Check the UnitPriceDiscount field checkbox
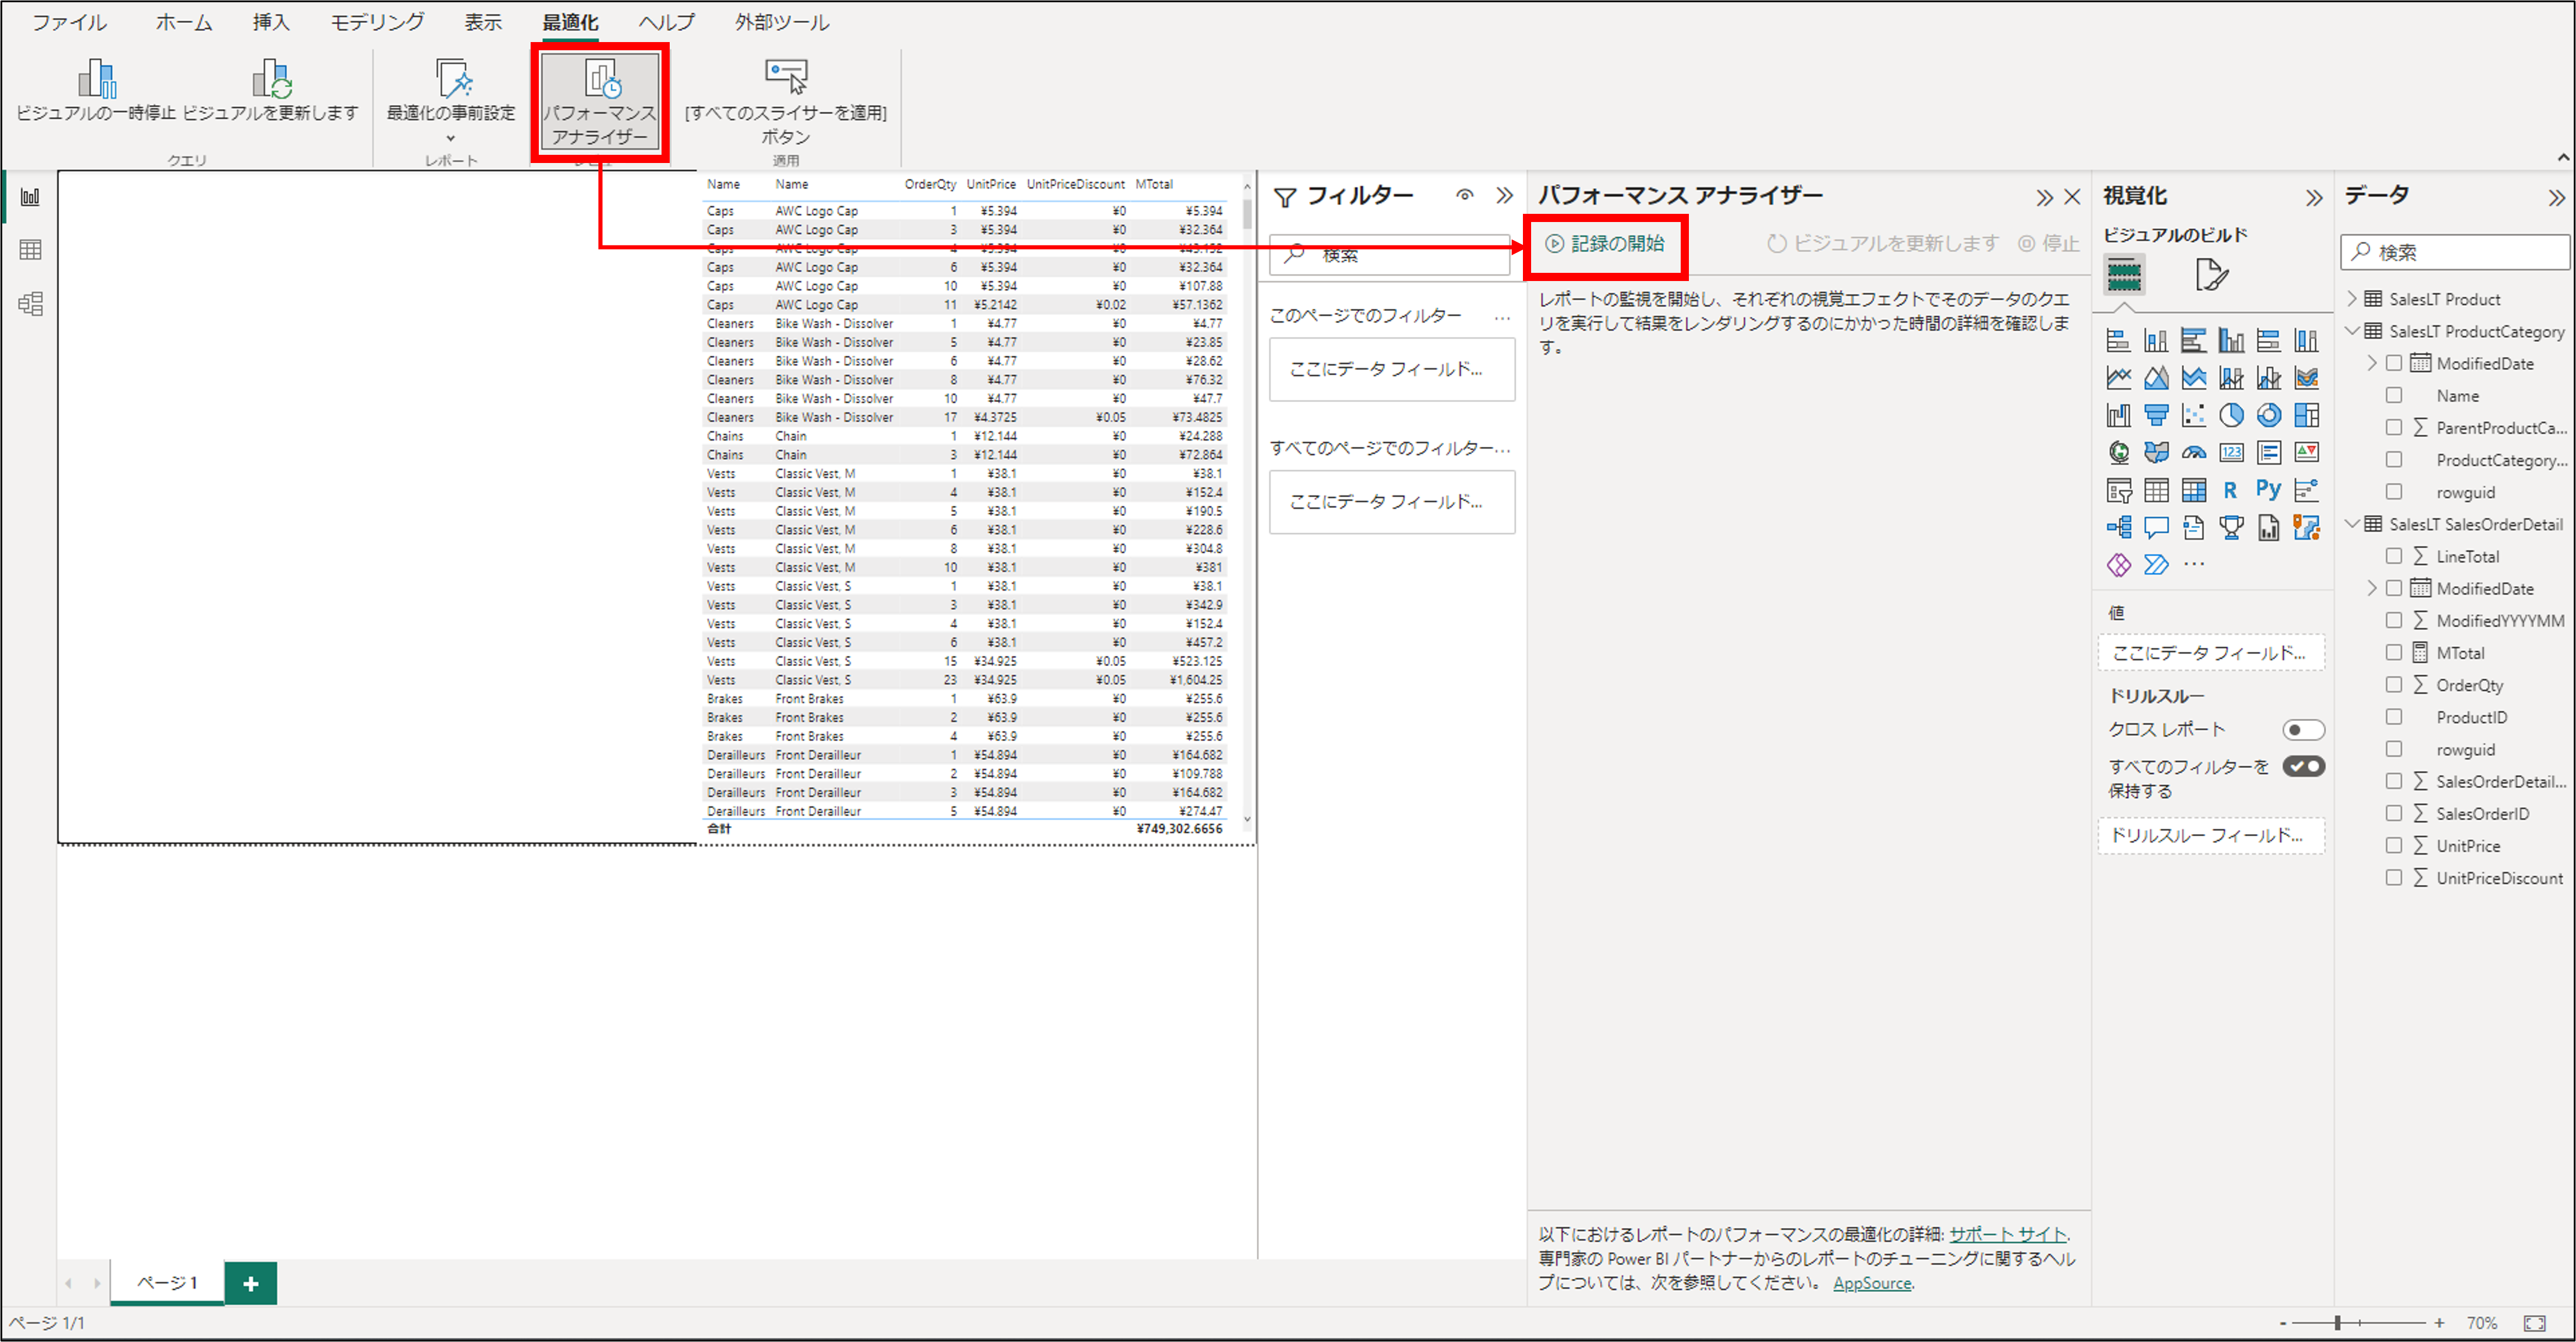This screenshot has width=2576, height=1342. (2394, 877)
